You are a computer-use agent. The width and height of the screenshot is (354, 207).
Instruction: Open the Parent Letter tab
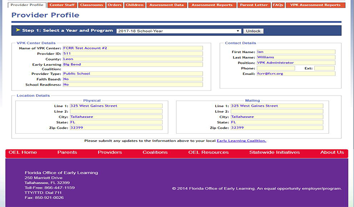click(254, 5)
